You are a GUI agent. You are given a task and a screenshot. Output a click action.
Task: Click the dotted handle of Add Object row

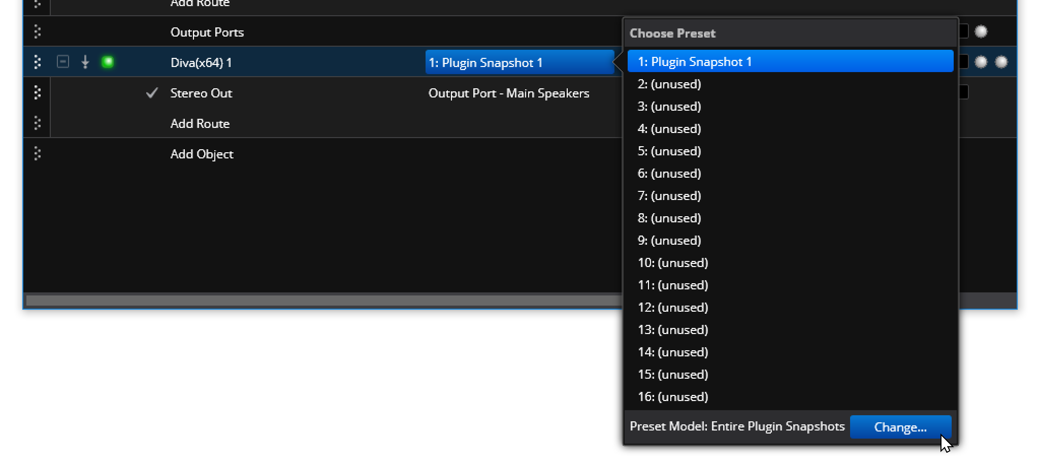click(x=37, y=153)
